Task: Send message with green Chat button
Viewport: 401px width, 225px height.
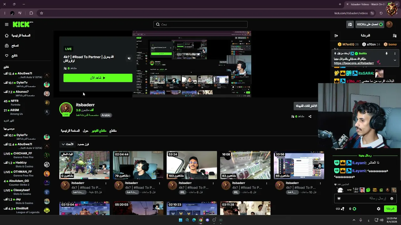Action: click(x=390, y=209)
